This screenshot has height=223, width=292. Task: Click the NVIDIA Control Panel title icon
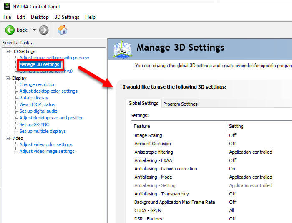pyautogui.click(x=7, y=6)
